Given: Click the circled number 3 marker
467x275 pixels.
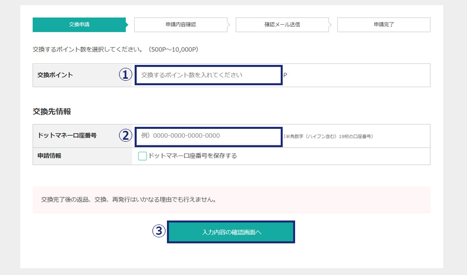Looking at the screenshot, I should point(158,231).
